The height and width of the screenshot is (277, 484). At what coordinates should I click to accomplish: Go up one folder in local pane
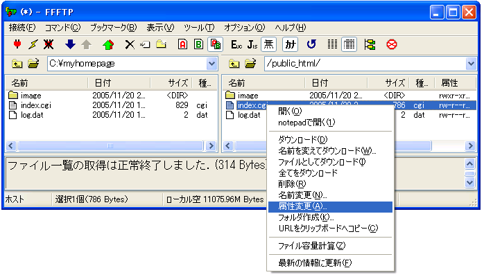[x=17, y=64]
